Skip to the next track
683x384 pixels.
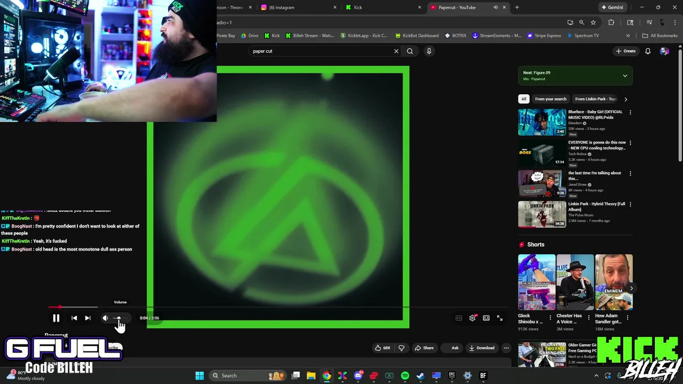[88, 318]
